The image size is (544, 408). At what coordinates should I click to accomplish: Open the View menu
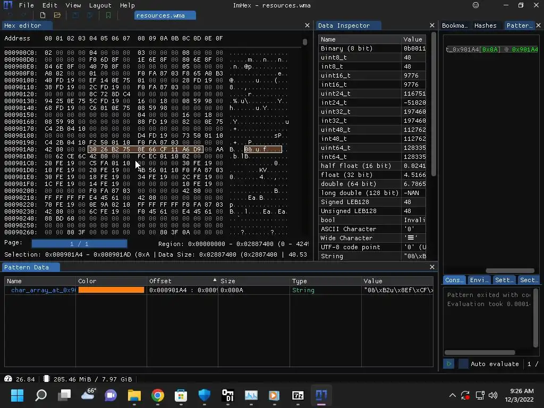click(x=73, y=5)
